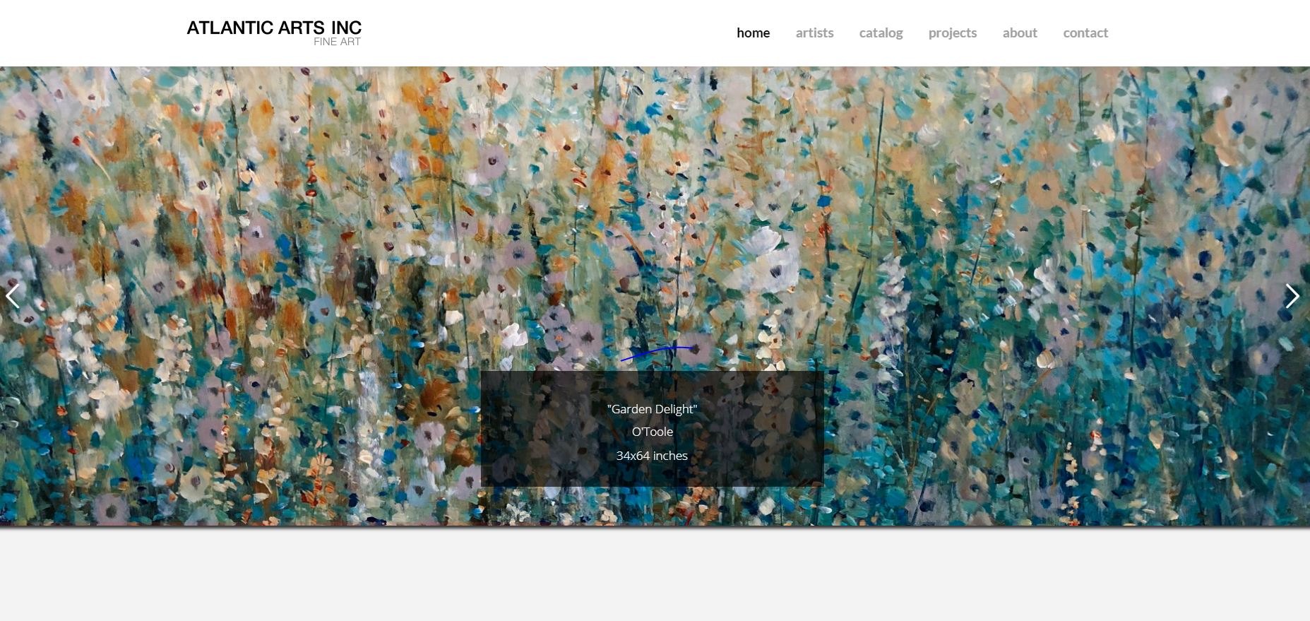This screenshot has width=1310, height=621.
Task: Navigate to the catalog page
Action: point(881,33)
